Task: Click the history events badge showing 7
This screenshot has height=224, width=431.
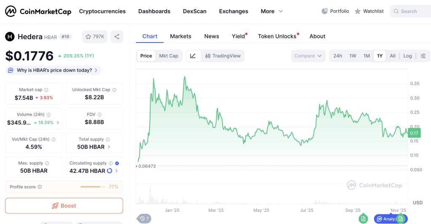Action: [145, 219]
